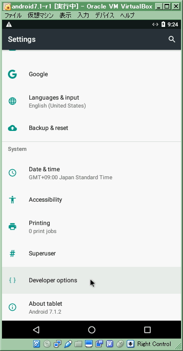The height and width of the screenshot is (351, 183).
Task: Click the VirtualBox USB status icon
Action: pyautogui.click(x=68, y=344)
